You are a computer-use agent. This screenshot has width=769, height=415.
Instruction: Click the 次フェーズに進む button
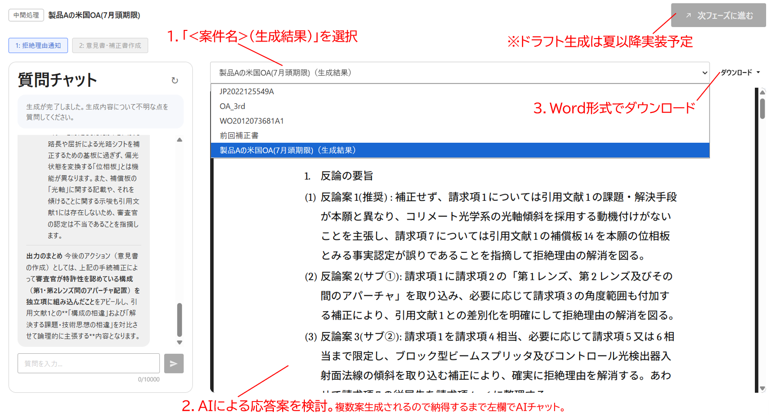point(718,15)
